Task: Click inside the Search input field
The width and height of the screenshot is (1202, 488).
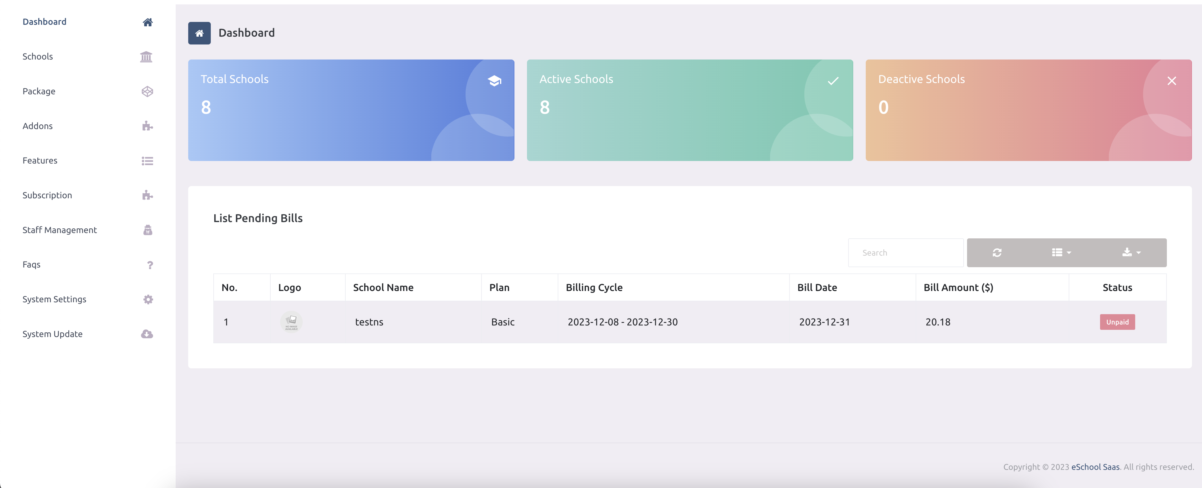Action: (905, 252)
